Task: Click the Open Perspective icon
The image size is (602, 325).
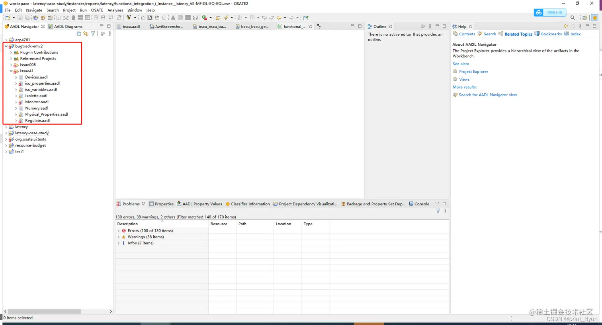Action: click(x=584, y=17)
